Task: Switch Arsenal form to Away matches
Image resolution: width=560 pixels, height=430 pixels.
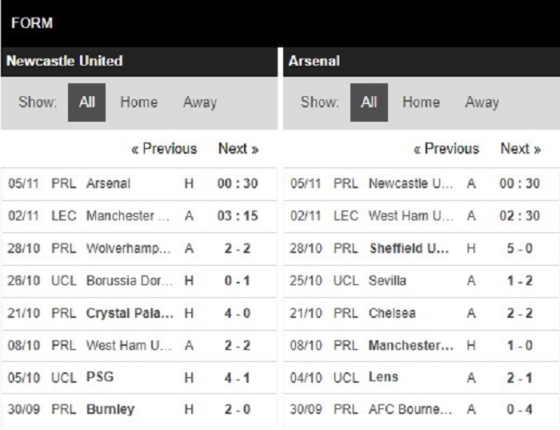Action: tap(482, 102)
